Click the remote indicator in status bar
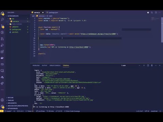Image resolution: width=163 pixels, height=122 pixels. [x=2, y=111]
